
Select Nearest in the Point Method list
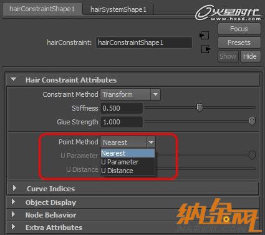128,153
